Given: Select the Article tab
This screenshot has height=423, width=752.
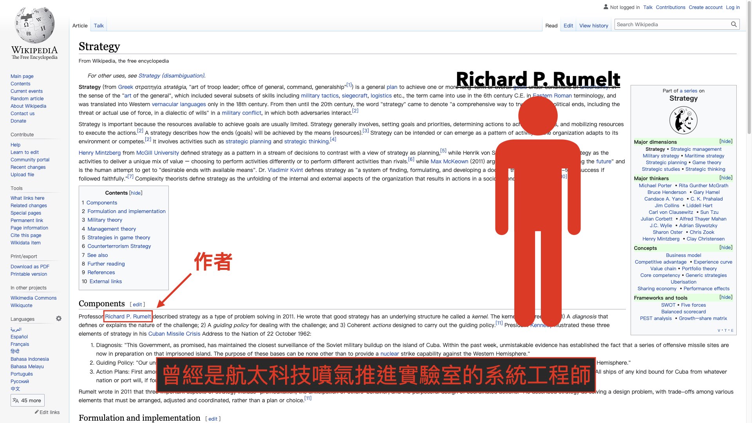Looking at the screenshot, I should [80, 25].
